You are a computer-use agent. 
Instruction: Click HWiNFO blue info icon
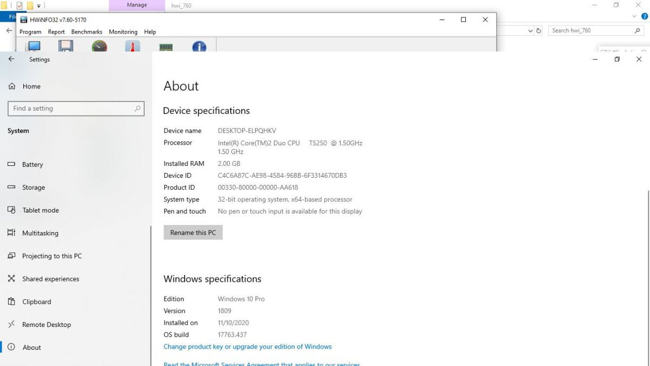point(199,47)
